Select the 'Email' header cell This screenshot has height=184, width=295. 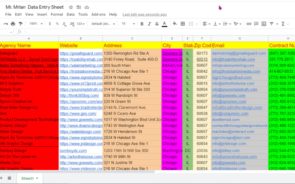coord(239,45)
